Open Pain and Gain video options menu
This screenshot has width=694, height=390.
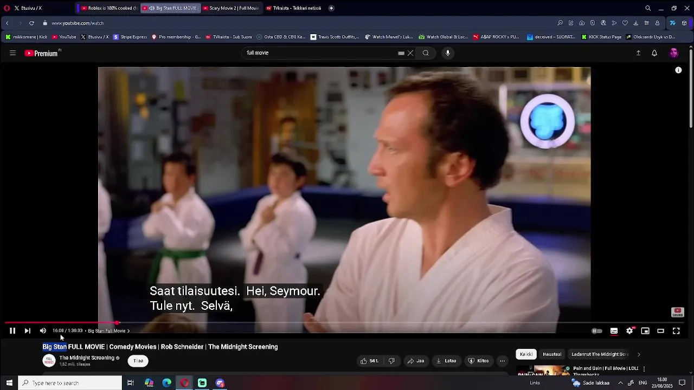pos(644,369)
